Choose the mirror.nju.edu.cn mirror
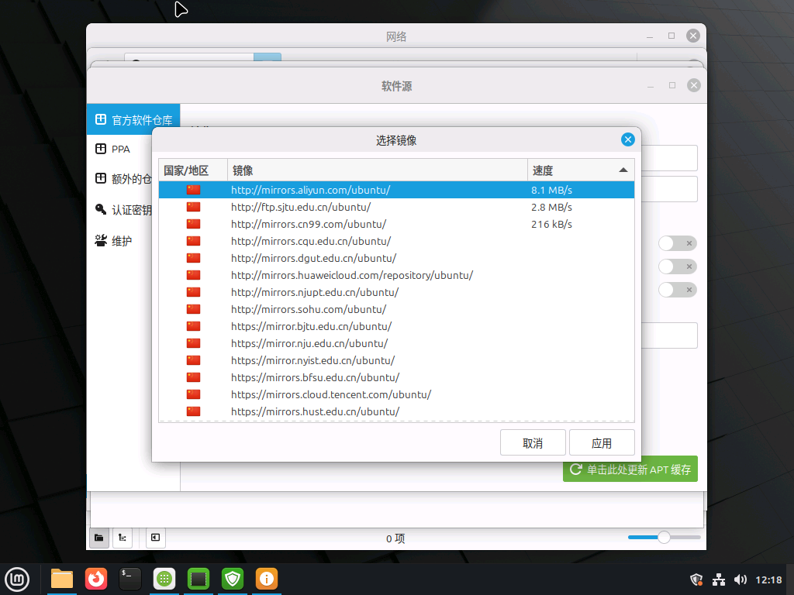794x595 pixels. (x=396, y=343)
